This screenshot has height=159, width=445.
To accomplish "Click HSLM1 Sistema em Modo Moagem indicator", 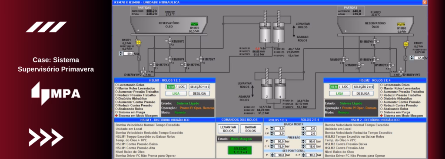I will click(x=116, y=116).
